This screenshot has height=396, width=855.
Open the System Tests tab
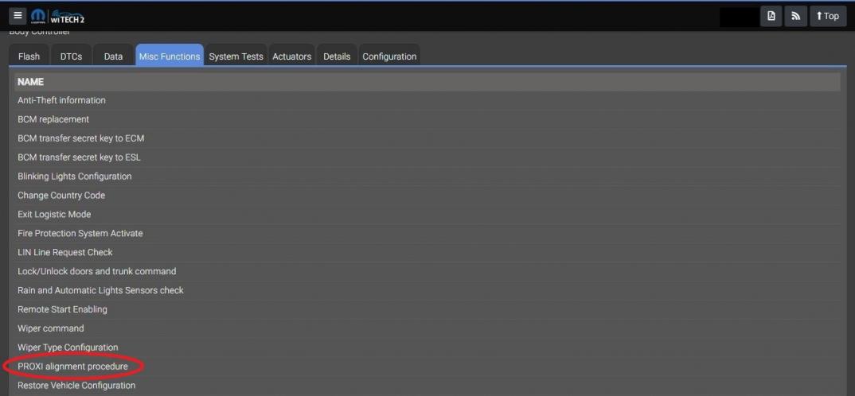coord(236,56)
